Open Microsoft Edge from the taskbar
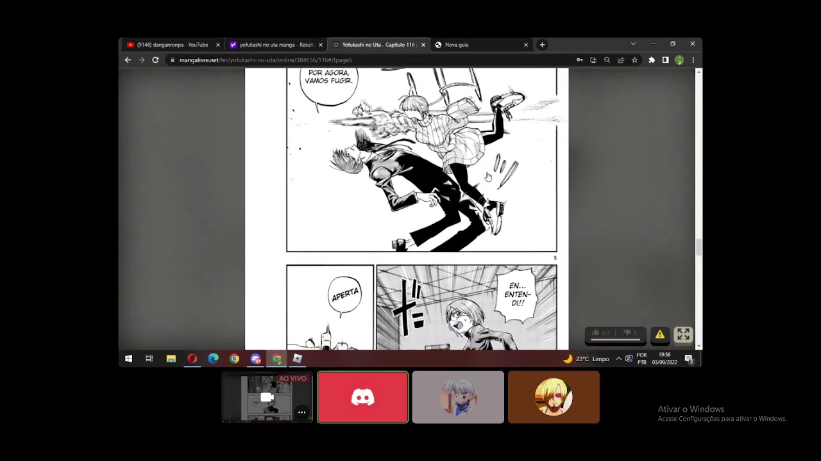 (x=213, y=359)
